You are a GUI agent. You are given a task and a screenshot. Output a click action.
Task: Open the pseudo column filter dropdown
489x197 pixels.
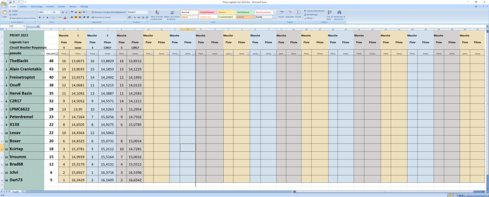coord(42,54)
